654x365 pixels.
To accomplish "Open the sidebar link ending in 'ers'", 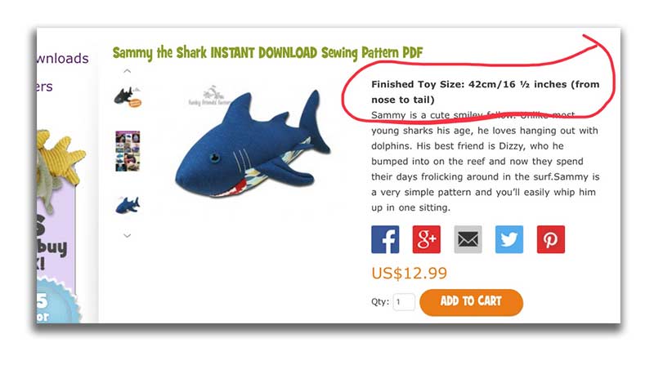I will click(45, 87).
